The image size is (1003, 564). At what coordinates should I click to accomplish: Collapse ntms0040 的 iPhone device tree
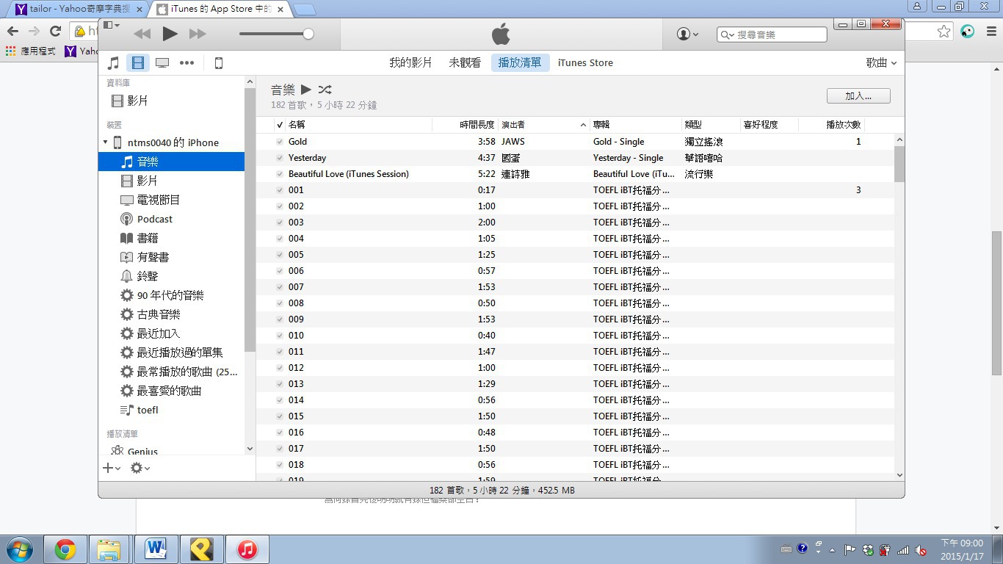click(x=105, y=142)
